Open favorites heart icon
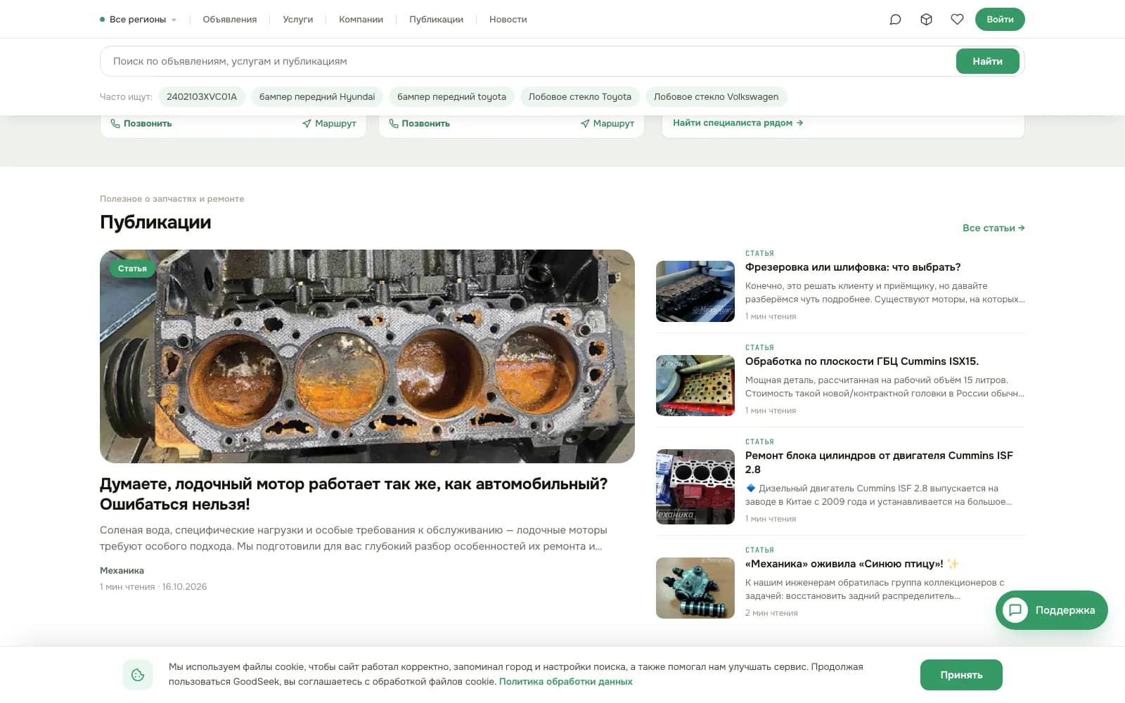This screenshot has height=703, width=1125. pyautogui.click(x=957, y=20)
